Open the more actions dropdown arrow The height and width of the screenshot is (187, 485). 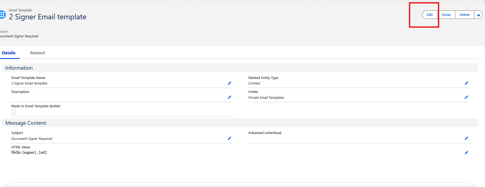point(478,15)
